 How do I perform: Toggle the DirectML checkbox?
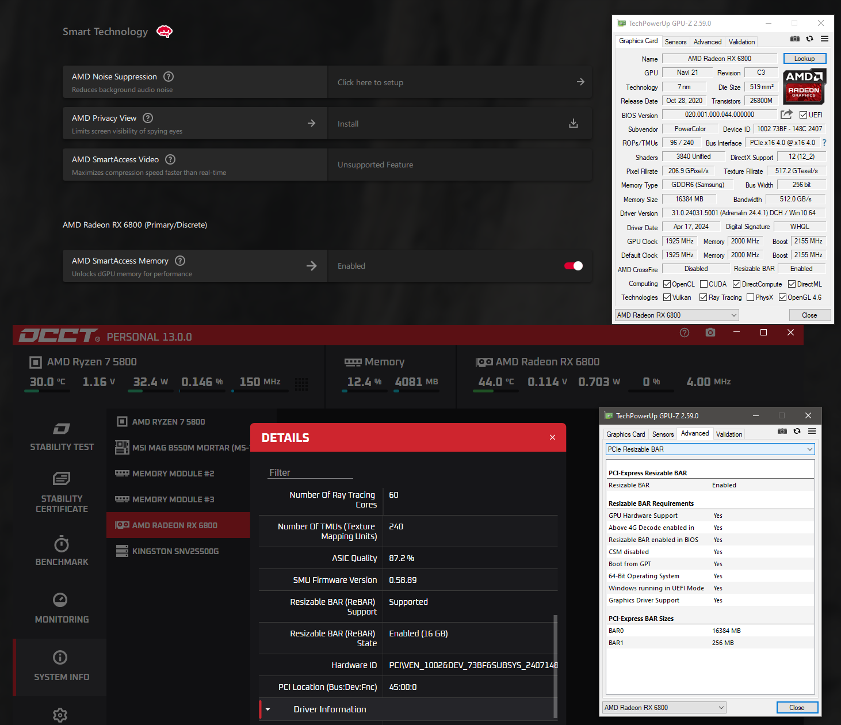[x=792, y=284]
